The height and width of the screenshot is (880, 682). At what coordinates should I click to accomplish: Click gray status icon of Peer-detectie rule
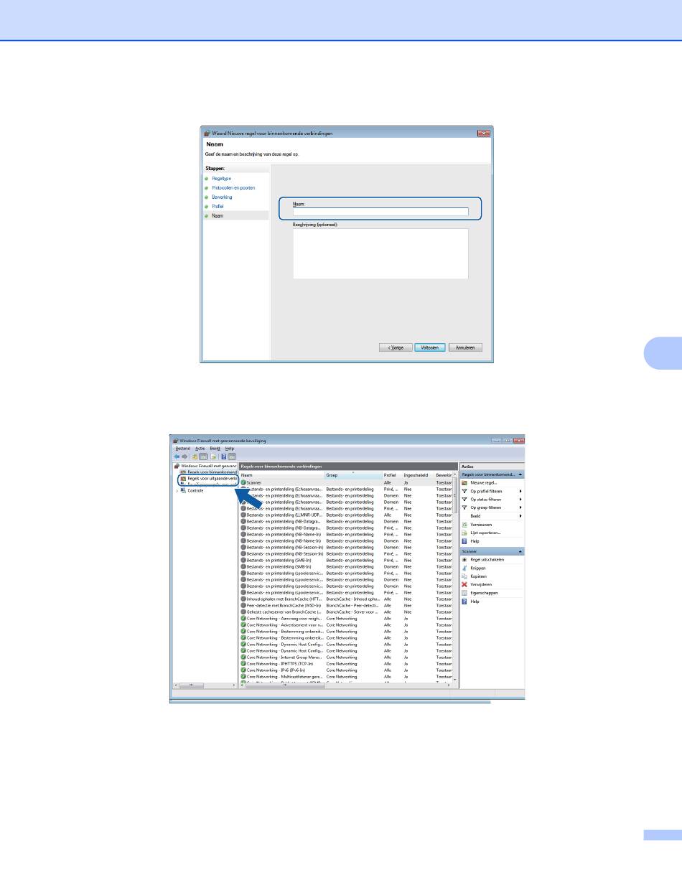243,605
